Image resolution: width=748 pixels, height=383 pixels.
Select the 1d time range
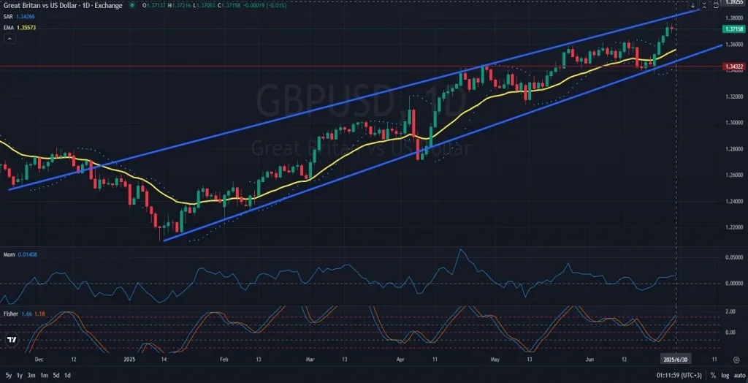(68, 375)
